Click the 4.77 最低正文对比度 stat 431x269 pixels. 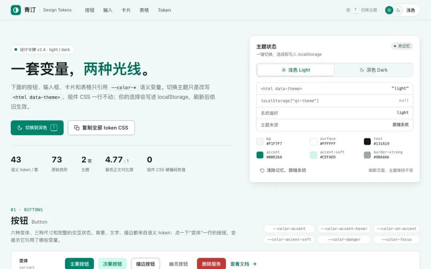click(119, 164)
